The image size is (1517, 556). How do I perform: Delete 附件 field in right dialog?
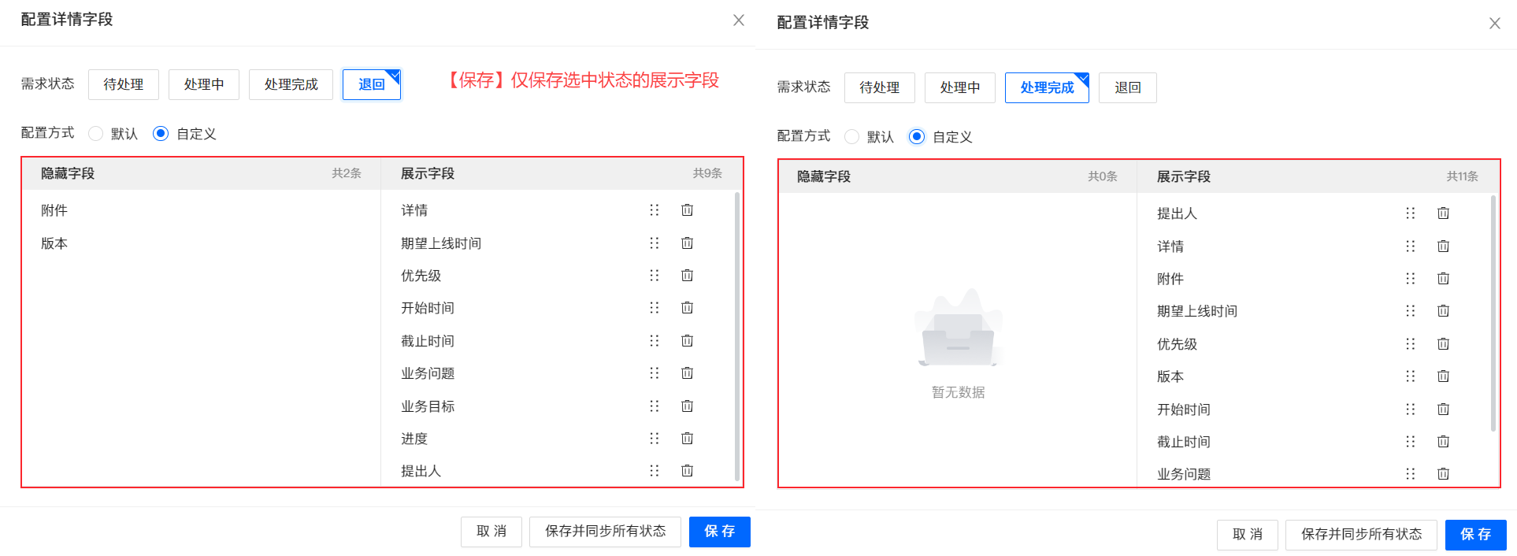tap(1443, 279)
